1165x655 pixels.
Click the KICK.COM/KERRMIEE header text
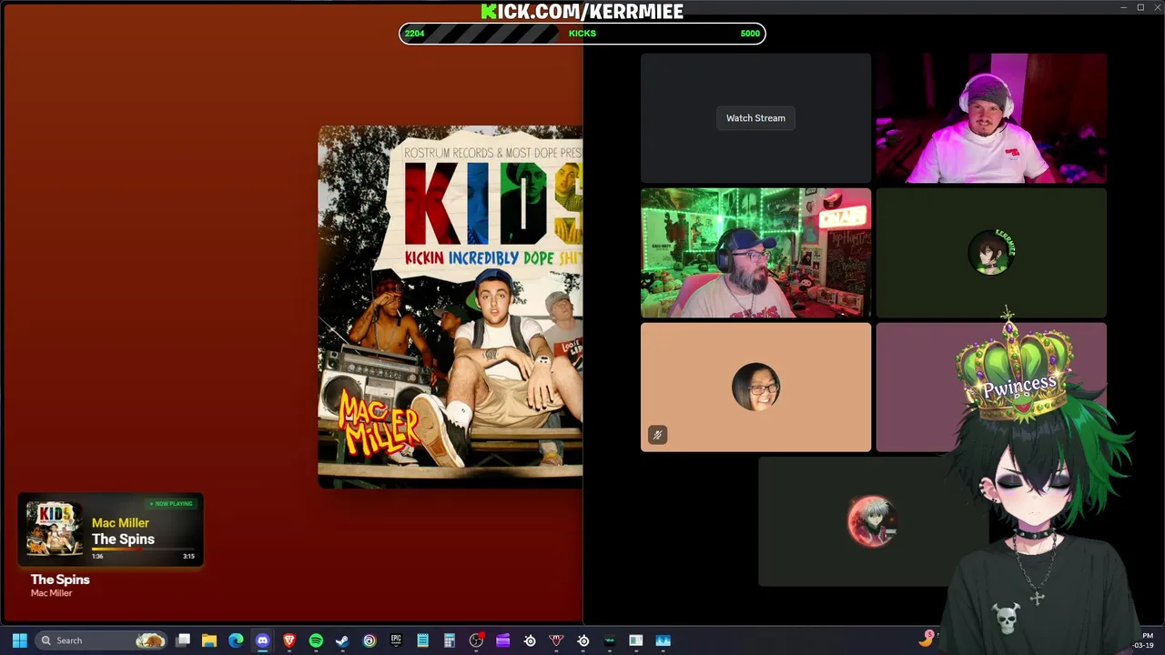[582, 11]
